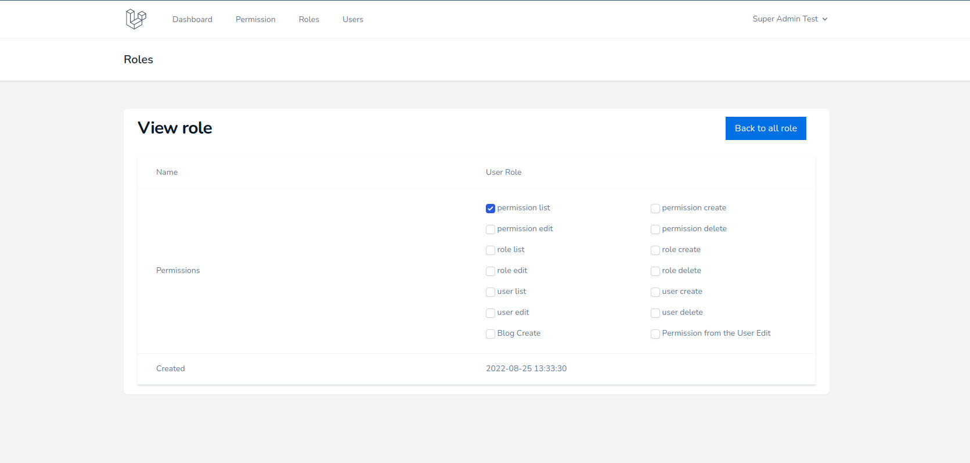Check the permission delete checkbox
970x463 pixels.
[655, 229]
